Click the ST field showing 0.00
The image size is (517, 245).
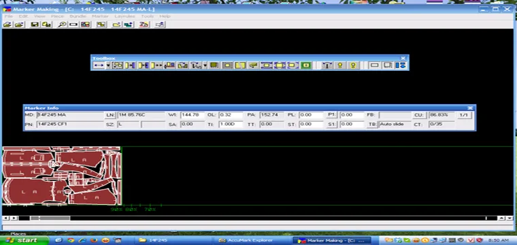[x=312, y=125]
